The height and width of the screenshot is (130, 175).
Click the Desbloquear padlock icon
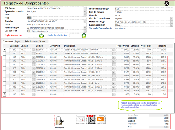point(59,120)
